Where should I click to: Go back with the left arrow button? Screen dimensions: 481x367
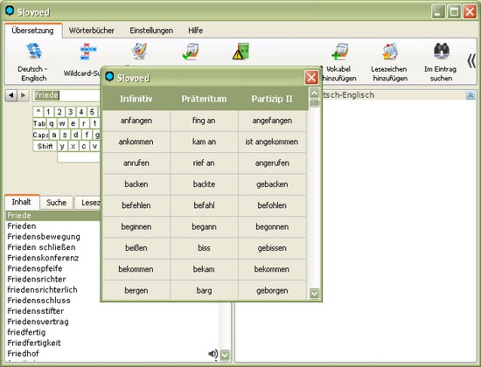tap(11, 95)
